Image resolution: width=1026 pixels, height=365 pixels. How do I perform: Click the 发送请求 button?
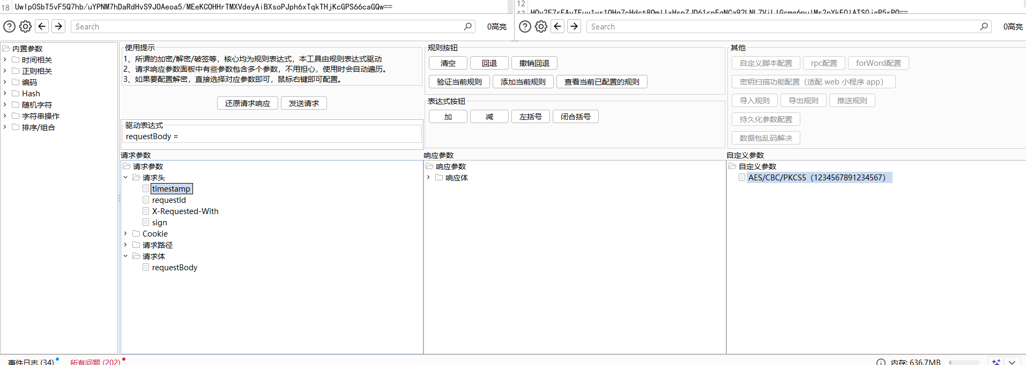click(x=304, y=103)
